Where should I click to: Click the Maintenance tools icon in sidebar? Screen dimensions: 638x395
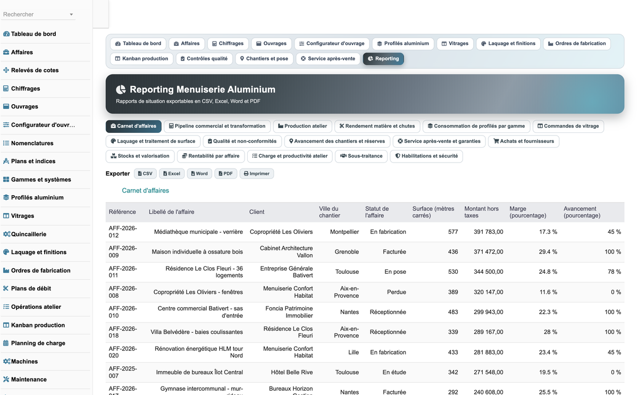coord(6,380)
